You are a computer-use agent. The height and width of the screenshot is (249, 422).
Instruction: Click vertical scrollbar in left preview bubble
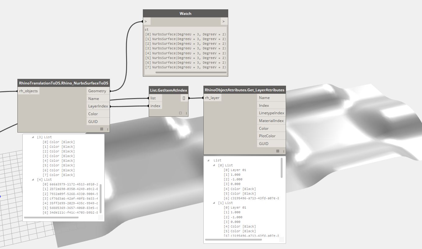point(100,199)
